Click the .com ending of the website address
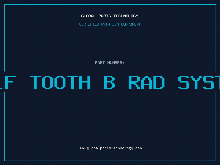The height and width of the screenshot is (165, 220). (137, 148)
